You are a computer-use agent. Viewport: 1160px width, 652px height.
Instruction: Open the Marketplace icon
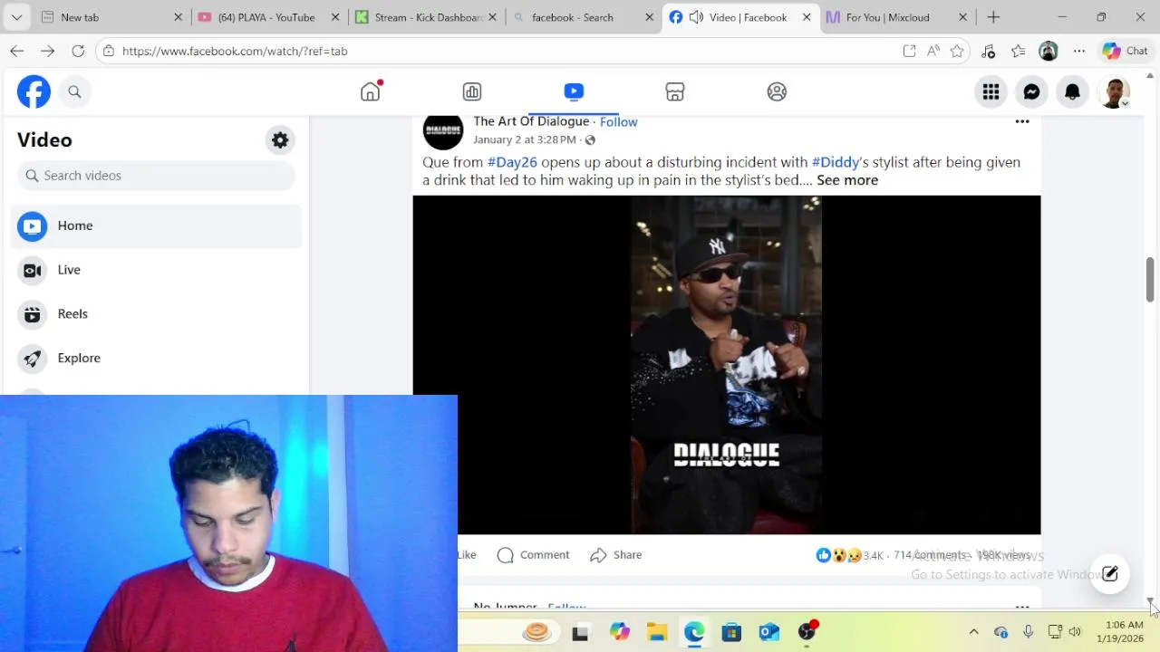click(x=675, y=91)
